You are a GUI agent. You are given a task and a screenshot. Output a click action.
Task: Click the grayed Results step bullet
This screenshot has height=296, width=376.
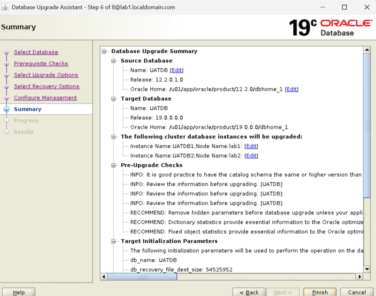tap(6, 132)
